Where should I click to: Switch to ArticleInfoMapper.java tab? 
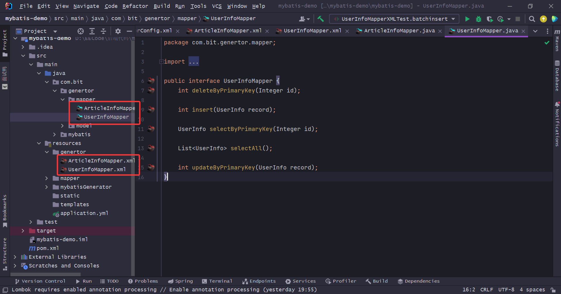click(x=399, y=31)
